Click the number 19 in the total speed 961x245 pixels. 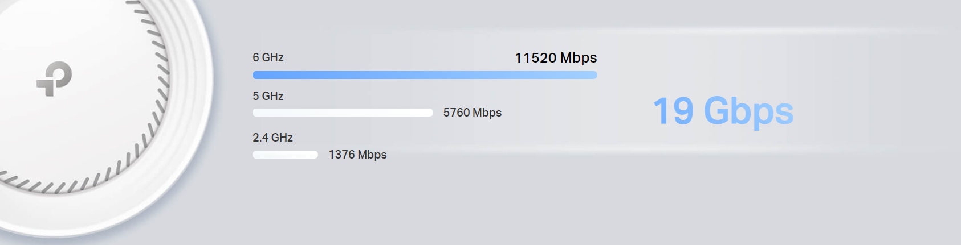click(x=673, y=111)
